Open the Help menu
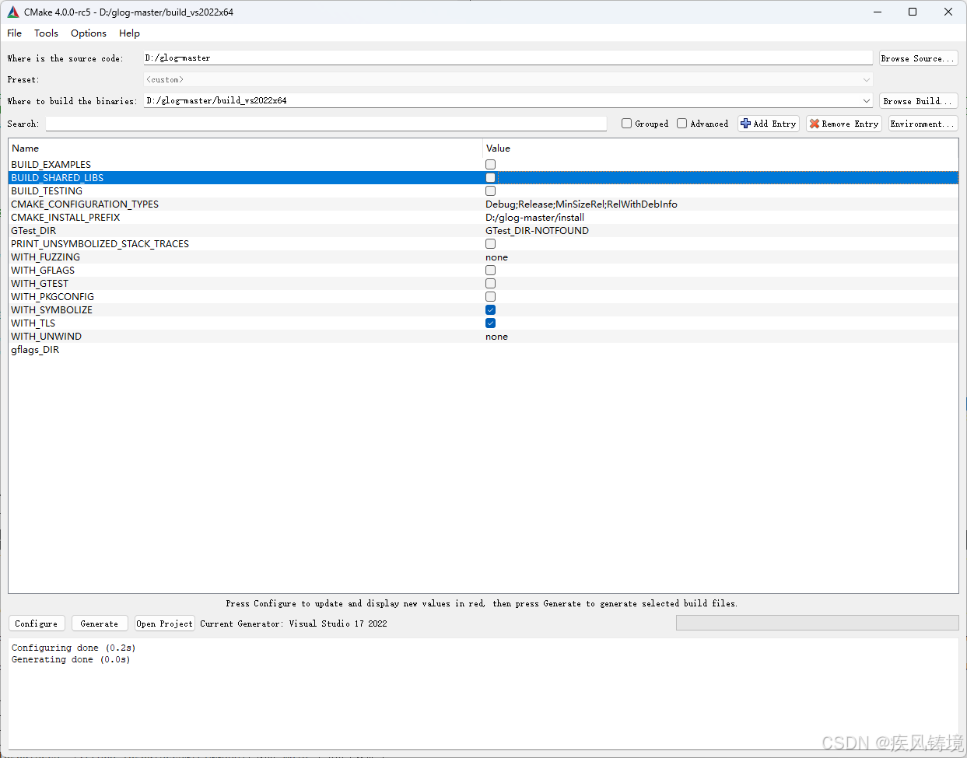The width and height of the screenshot is (967, 758). tap(129, 33)
